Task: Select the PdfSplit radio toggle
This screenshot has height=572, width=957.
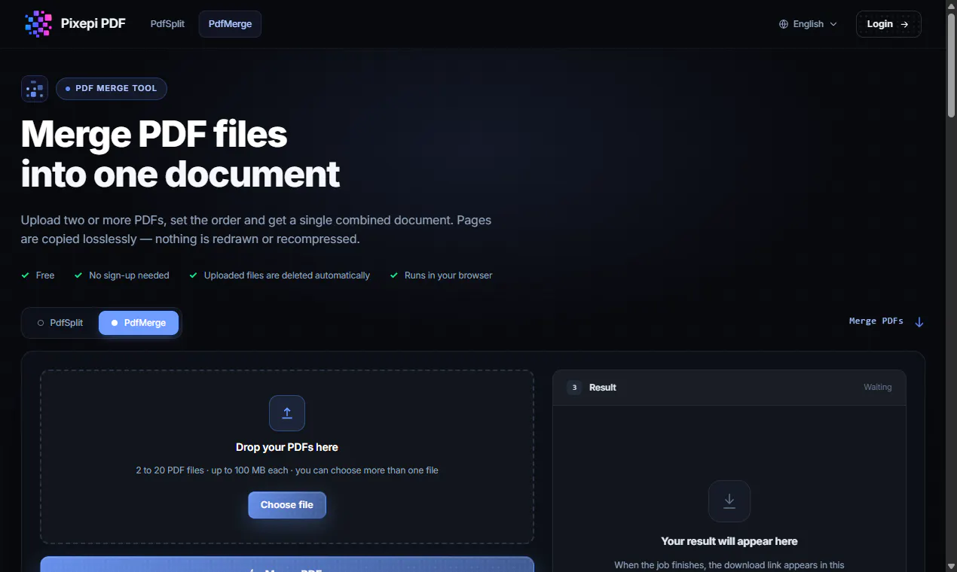Action: pos(60,323)
